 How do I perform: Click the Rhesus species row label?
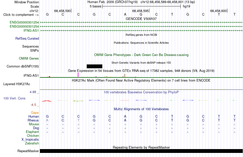pyautogui.click(x=33, y=120)
